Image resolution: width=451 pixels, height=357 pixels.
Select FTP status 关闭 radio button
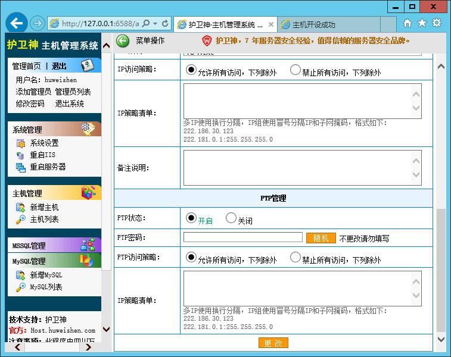(x=231, y=218)
